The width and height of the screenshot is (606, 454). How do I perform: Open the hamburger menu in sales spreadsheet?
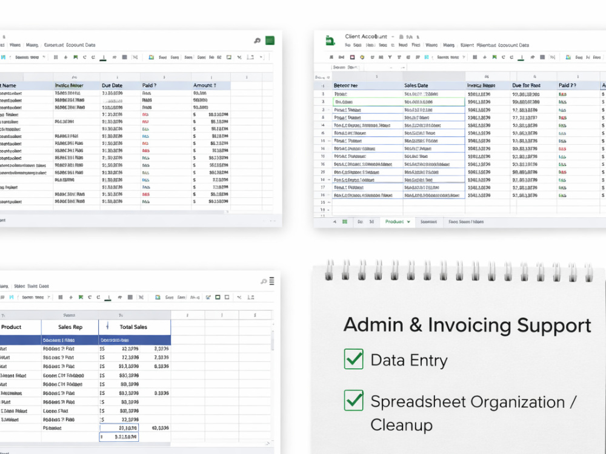pos(271,281)
